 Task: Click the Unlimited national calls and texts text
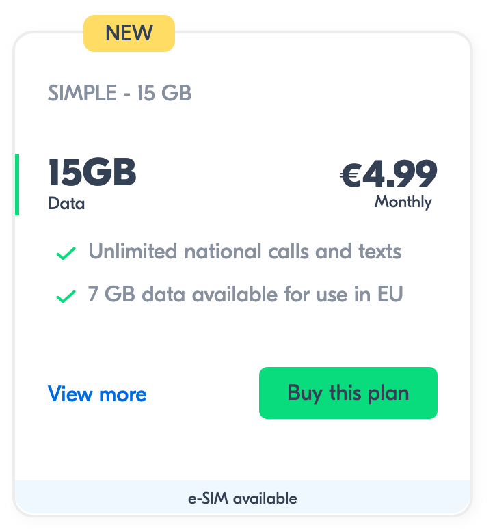pyautogui.click(x=245, y=252)
